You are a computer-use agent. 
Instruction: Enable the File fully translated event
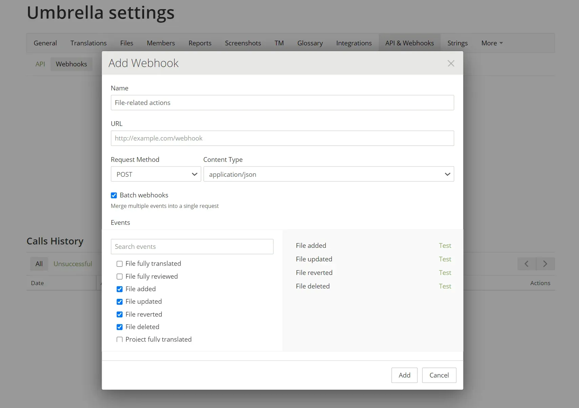[120, 264]
